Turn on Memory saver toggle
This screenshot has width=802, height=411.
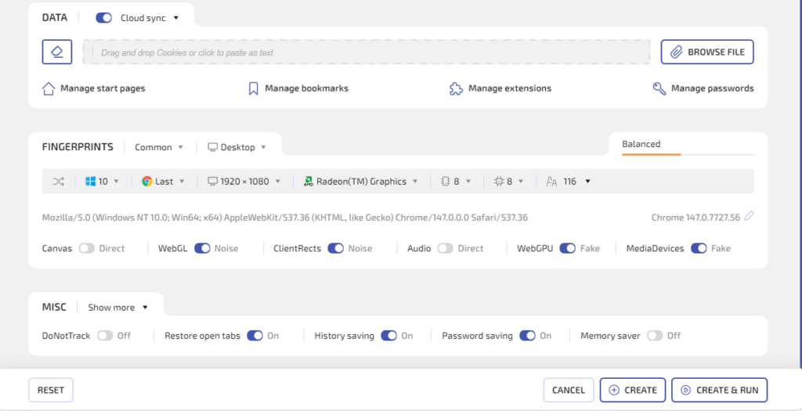click(654, 336)
